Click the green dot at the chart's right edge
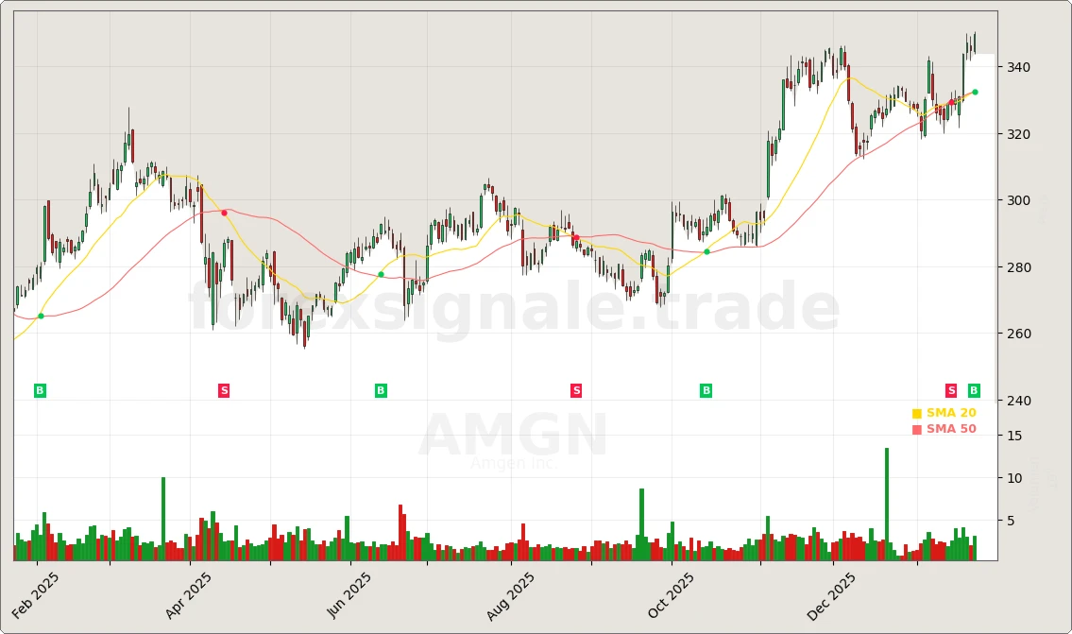The height and width of the screenshot is (634, 1072). pos(974,93)
